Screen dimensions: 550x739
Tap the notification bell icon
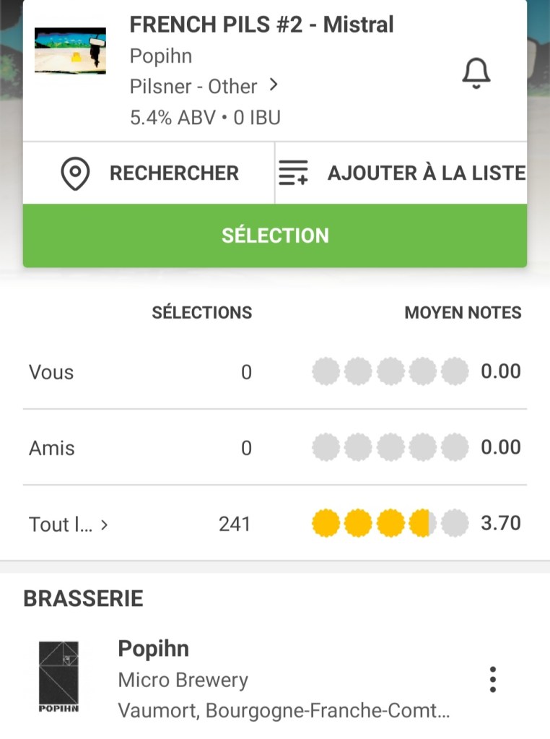(x=476, y=73)
